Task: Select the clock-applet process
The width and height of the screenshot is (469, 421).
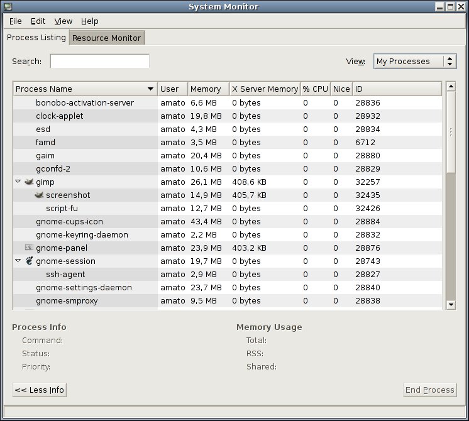Action: 228,116
